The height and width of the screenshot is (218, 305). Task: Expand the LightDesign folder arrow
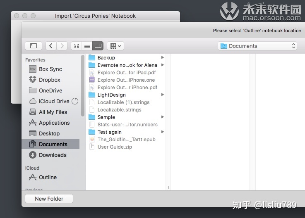pyautogui.click(x=162, y=95)
